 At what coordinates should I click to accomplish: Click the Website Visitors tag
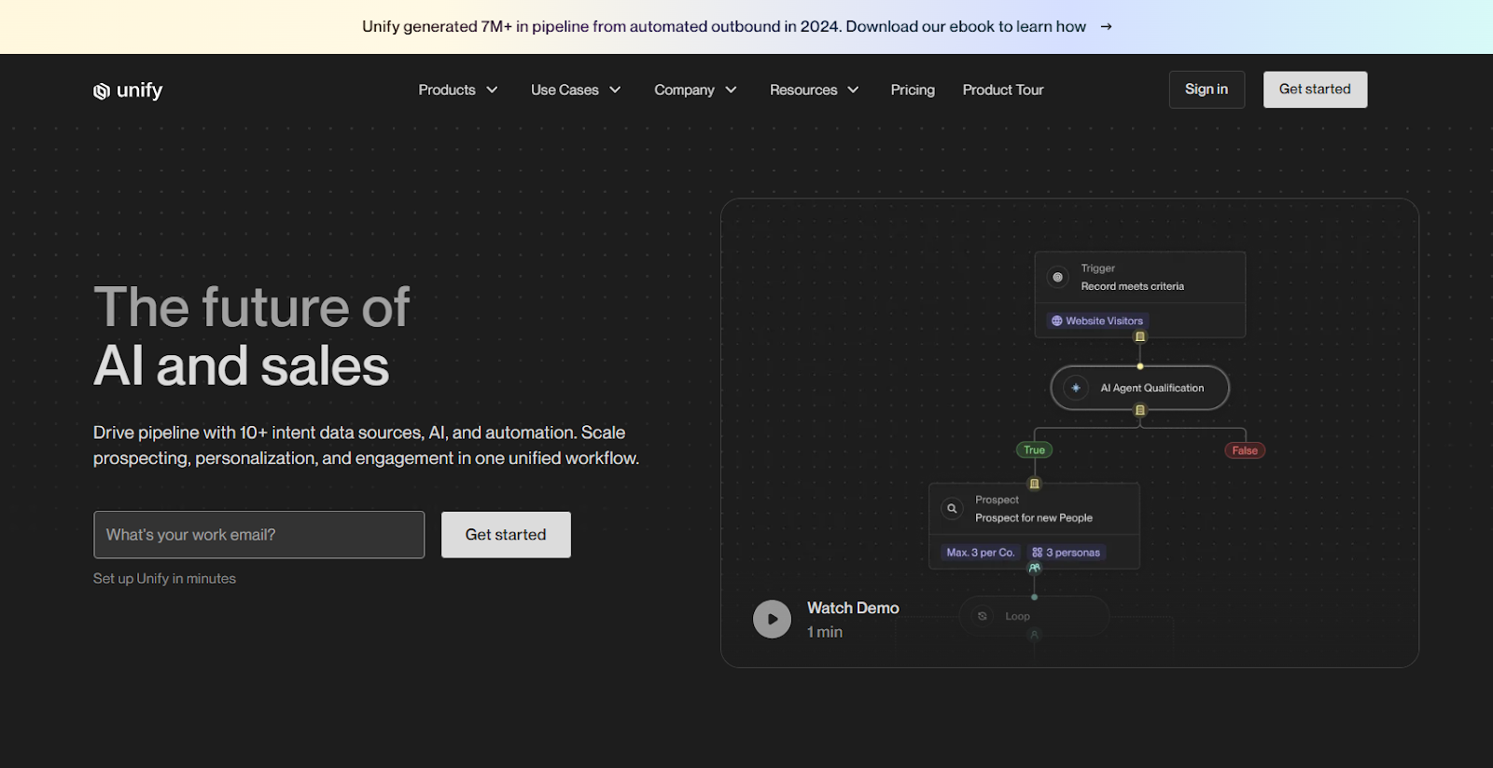[x=1097, y=321]
